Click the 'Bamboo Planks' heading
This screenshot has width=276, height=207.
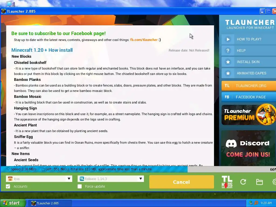(x=27, y=80)
